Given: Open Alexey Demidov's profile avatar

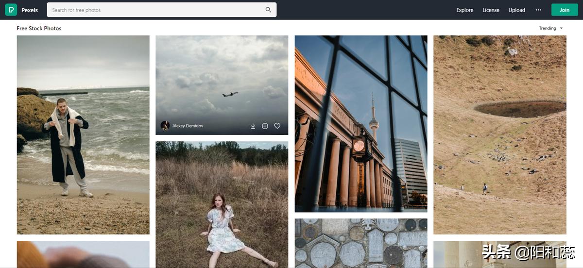Looking at the screenshot, I should coord(165,126).
